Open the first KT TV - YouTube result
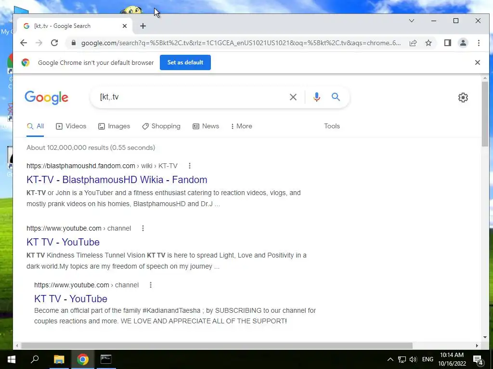Image resolution: width=493 pixels, height=369 pixels. click(63, 242)
